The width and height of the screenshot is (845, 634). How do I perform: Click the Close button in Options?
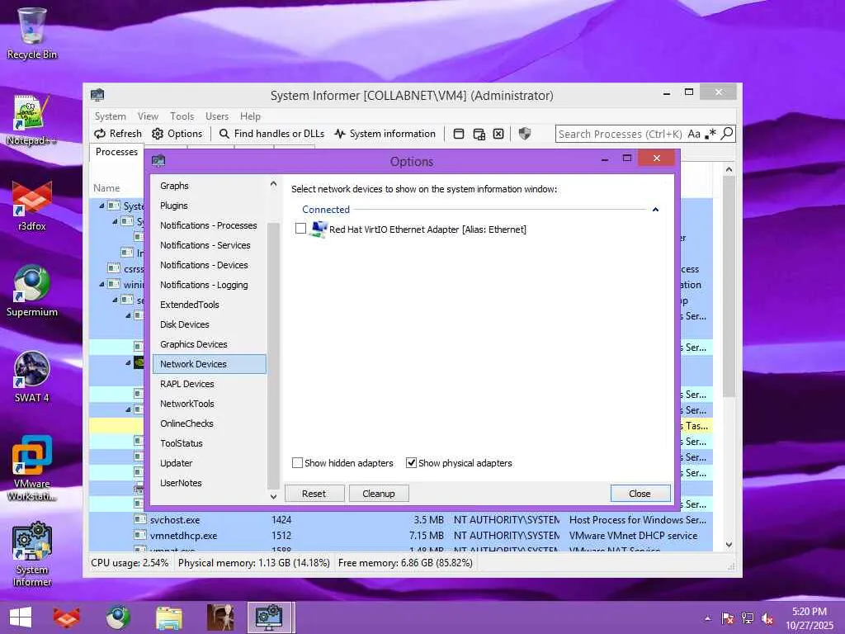pos(640,494)
